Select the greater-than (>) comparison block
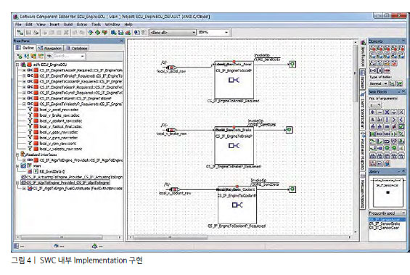Screen dimensions: 410x275 (x=394, y=120)
